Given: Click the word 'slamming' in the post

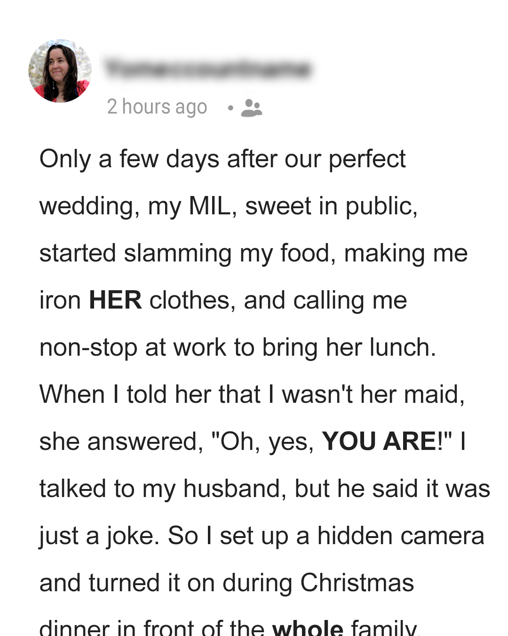Looking at the screenshot, I should tap(178, 253).
